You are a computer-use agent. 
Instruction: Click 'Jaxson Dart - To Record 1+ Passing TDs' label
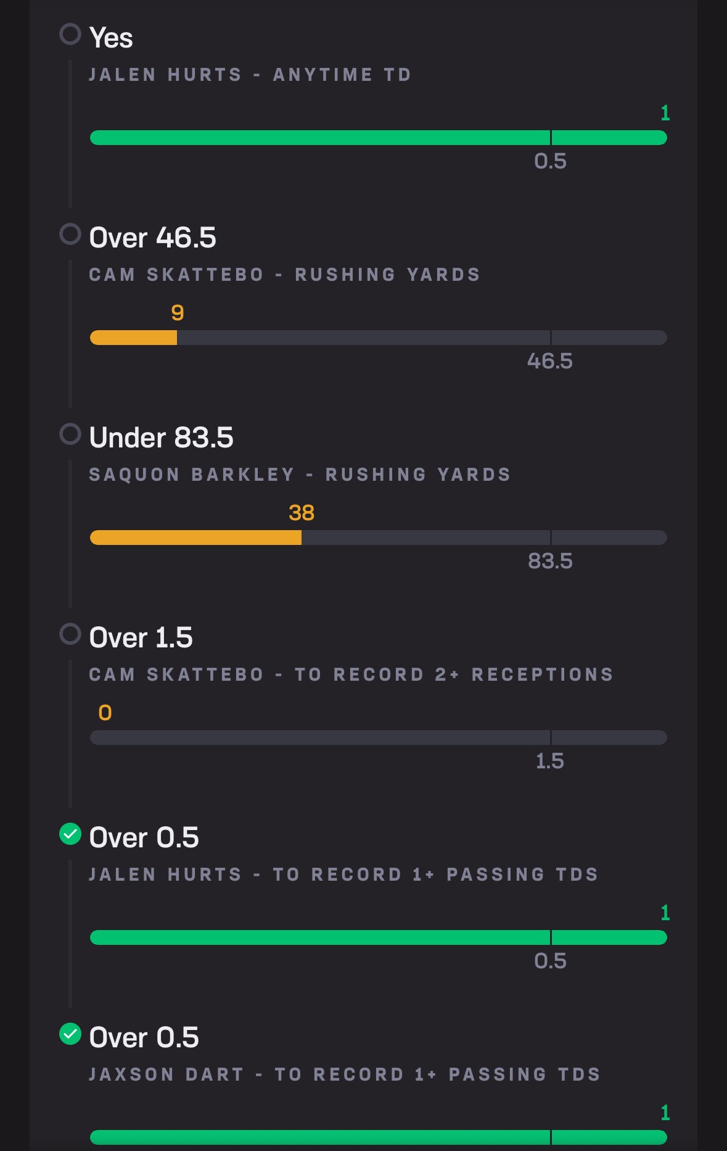tap(345, 1074)
